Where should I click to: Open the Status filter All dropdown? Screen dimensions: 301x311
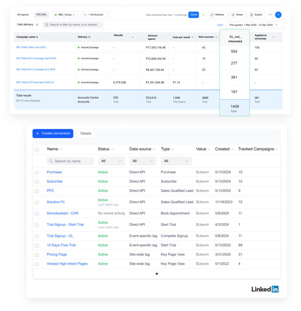(x=111, y=161)
